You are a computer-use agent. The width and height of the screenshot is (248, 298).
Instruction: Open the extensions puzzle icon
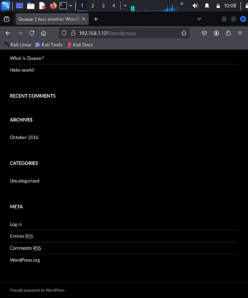228,33
